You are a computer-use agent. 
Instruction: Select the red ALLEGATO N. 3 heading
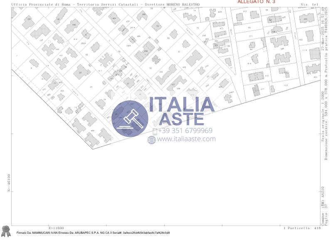256,2
